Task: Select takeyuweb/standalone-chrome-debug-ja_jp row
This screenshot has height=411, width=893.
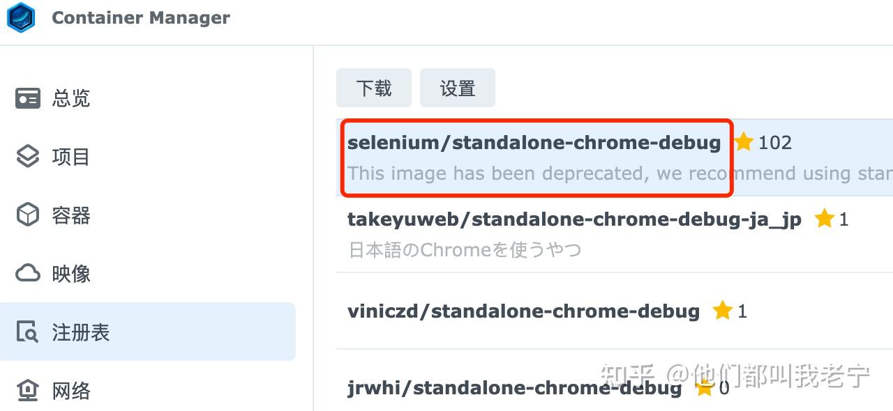Action: point(615,234)
